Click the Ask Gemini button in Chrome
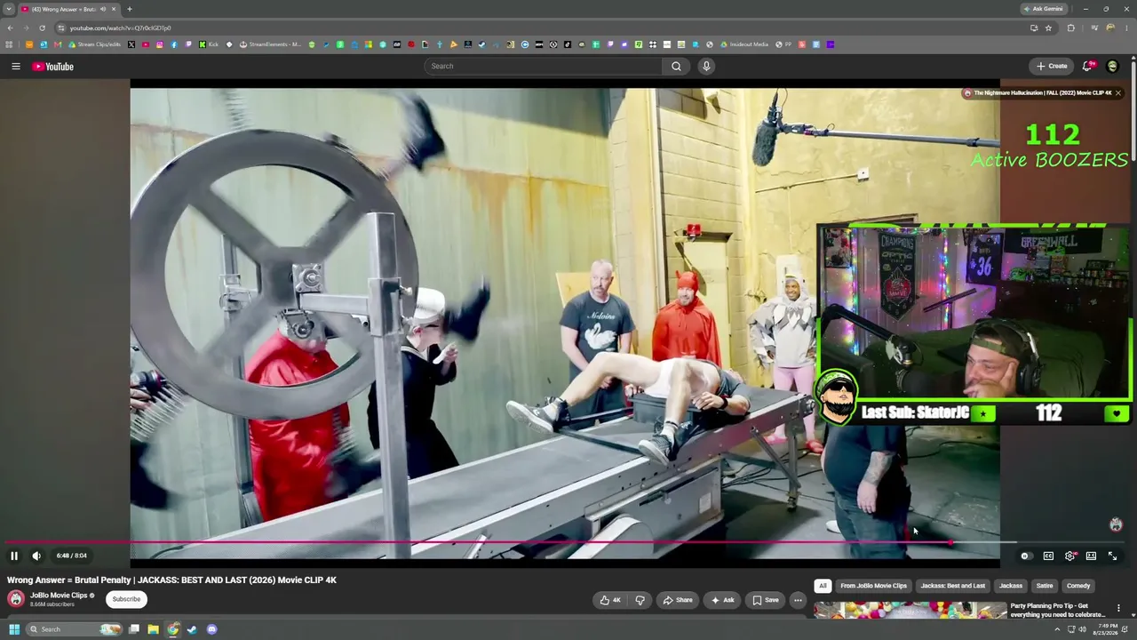Viewport: 1137px width, 640px height. tap(1044, 9)
